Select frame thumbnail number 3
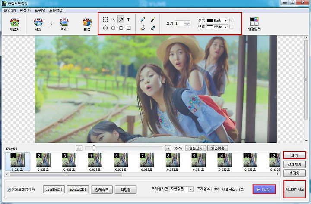 tap(69, 162)
